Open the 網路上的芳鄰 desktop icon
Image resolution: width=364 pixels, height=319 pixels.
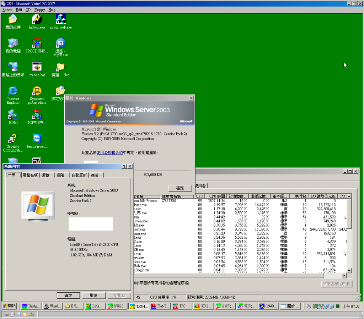tap(13, 69)
